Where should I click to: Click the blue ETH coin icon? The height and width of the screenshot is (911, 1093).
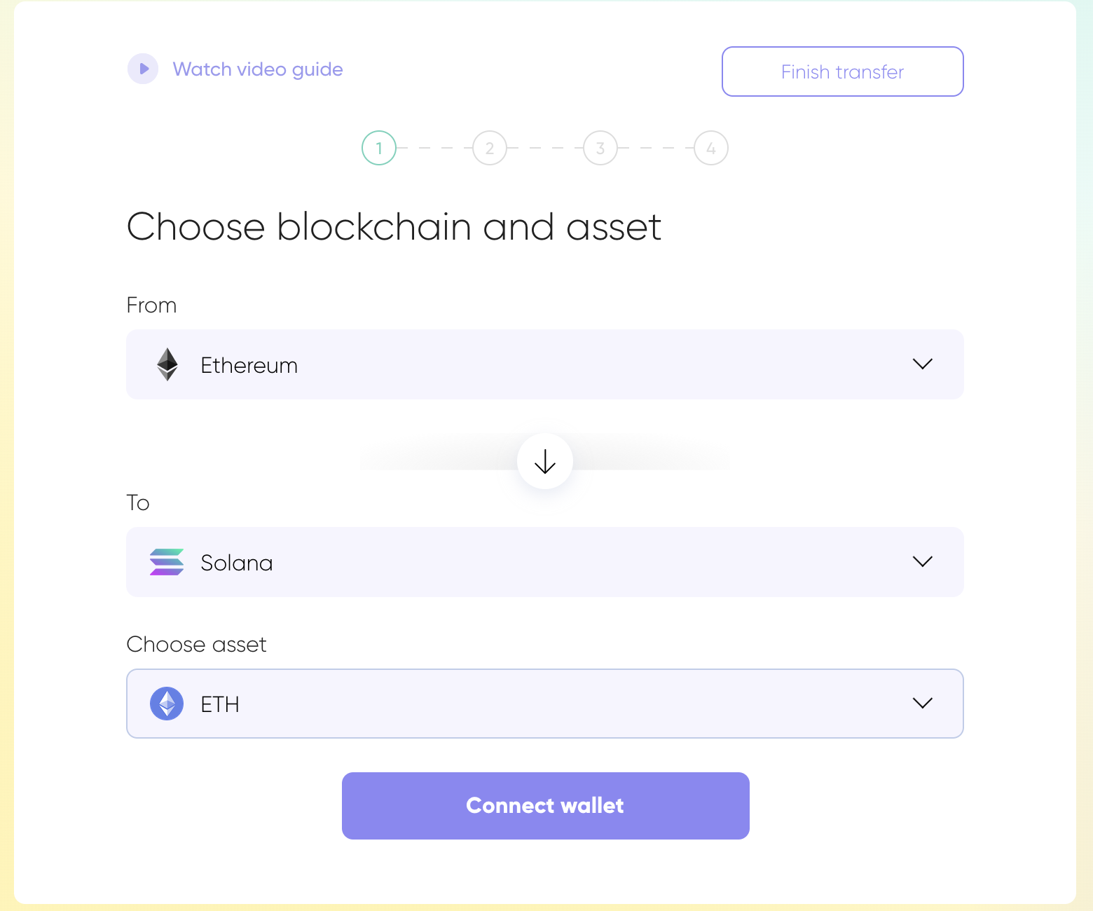167,704
